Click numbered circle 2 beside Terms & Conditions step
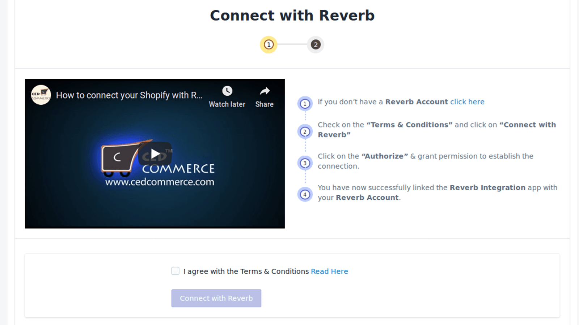 pyautogui.click(x=305, y=131)
